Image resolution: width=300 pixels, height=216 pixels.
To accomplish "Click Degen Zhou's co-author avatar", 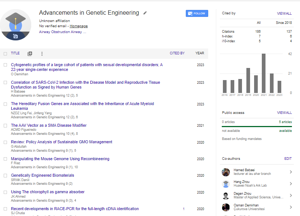I will coord(226,195).
